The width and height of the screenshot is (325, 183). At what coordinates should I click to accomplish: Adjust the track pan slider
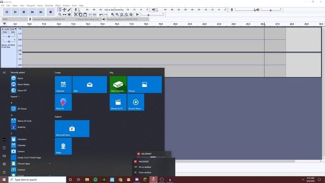(x=9, y=42)
